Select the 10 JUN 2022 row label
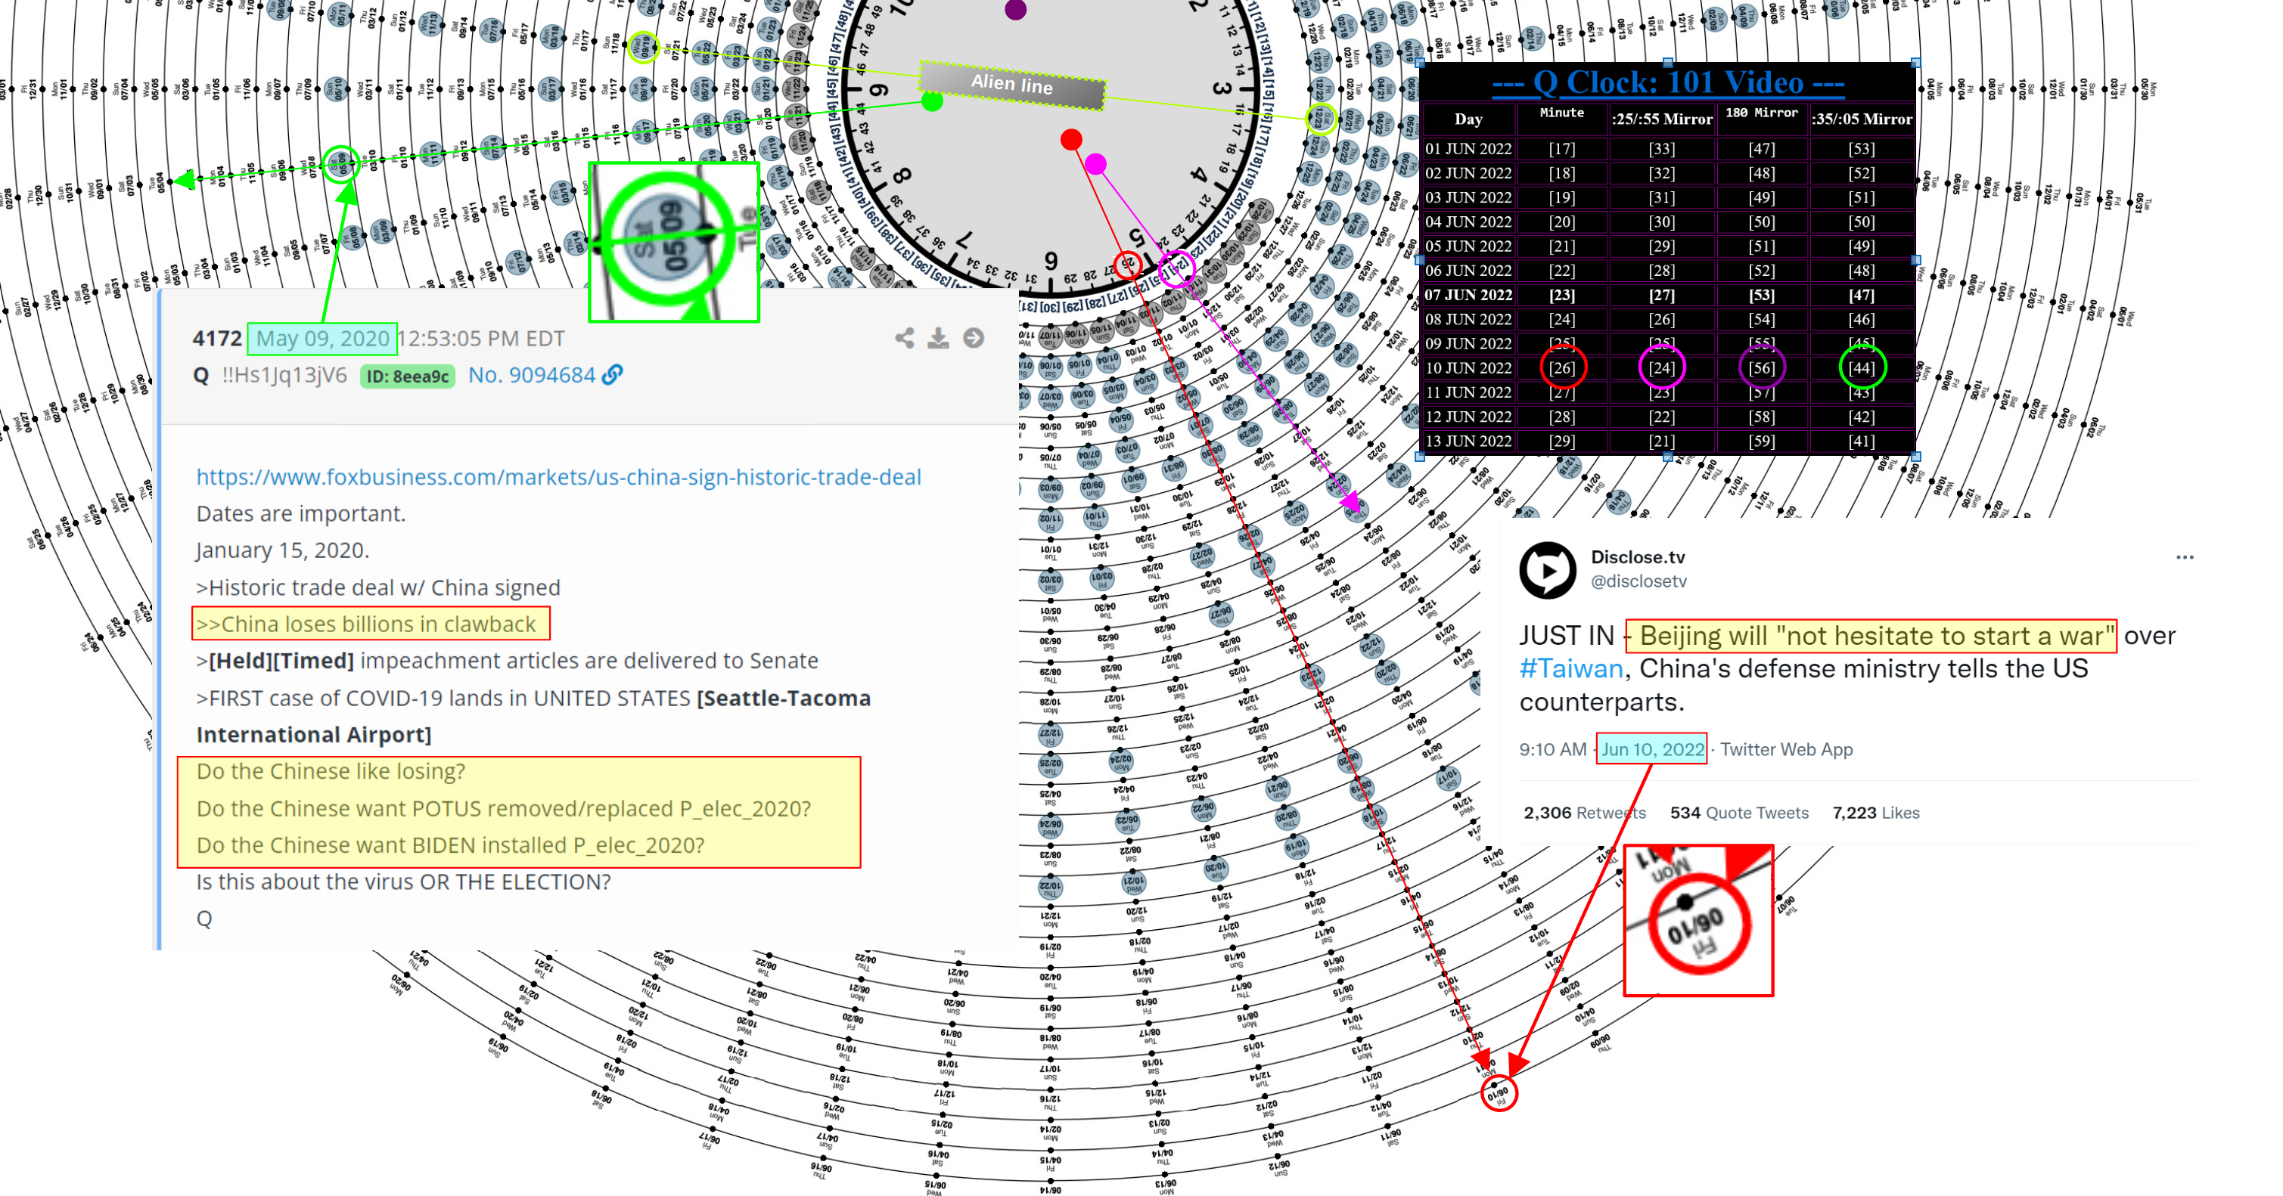Viewport: 2283px width, 1196px height. coord(1468,367)
